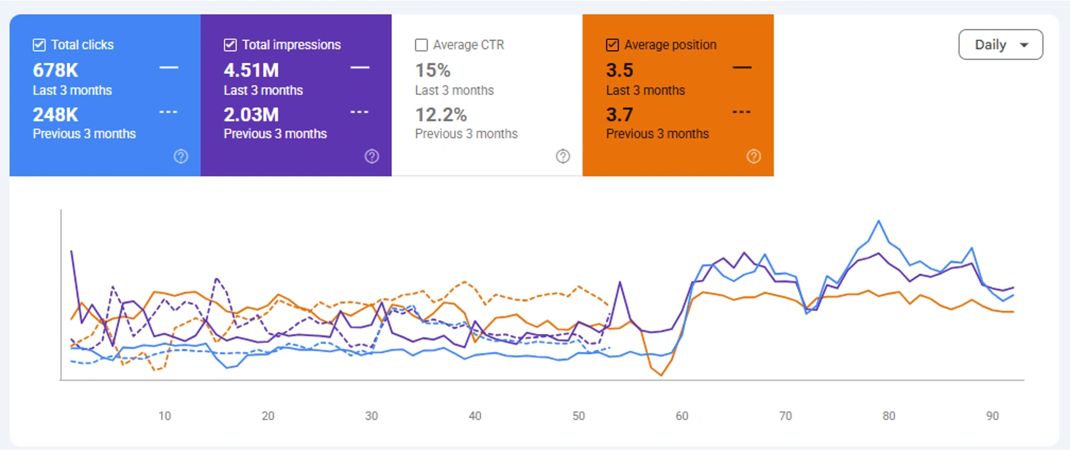Open help icon on Average CTR card

563,156
